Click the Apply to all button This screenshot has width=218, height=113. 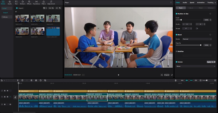pyautogui.click(x=211, y=62)
